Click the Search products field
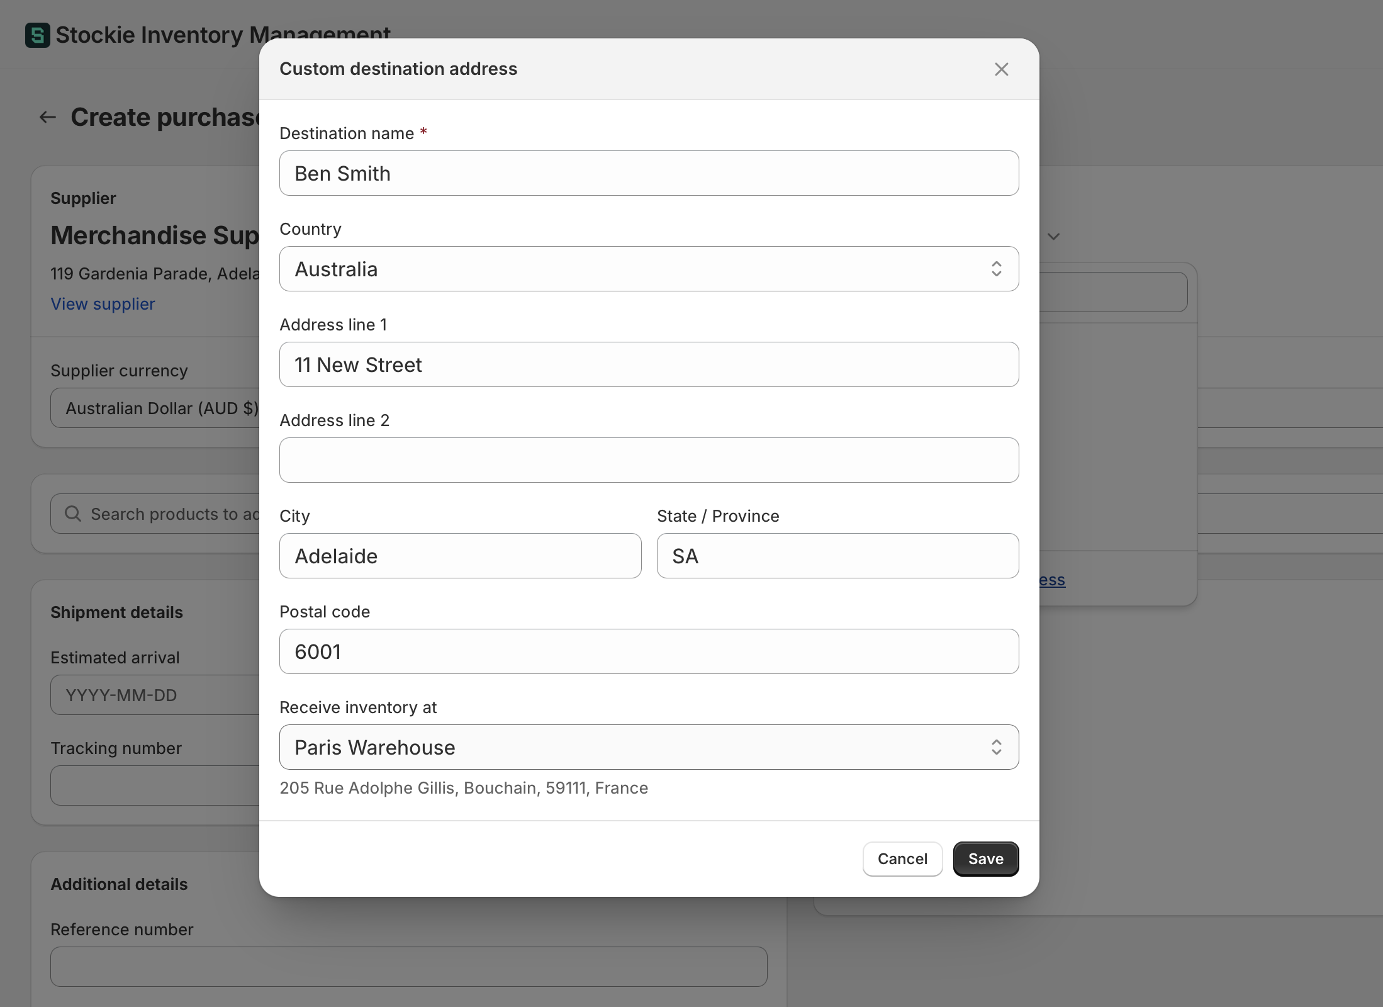The image size is (1383, 1007). point(155,514)
